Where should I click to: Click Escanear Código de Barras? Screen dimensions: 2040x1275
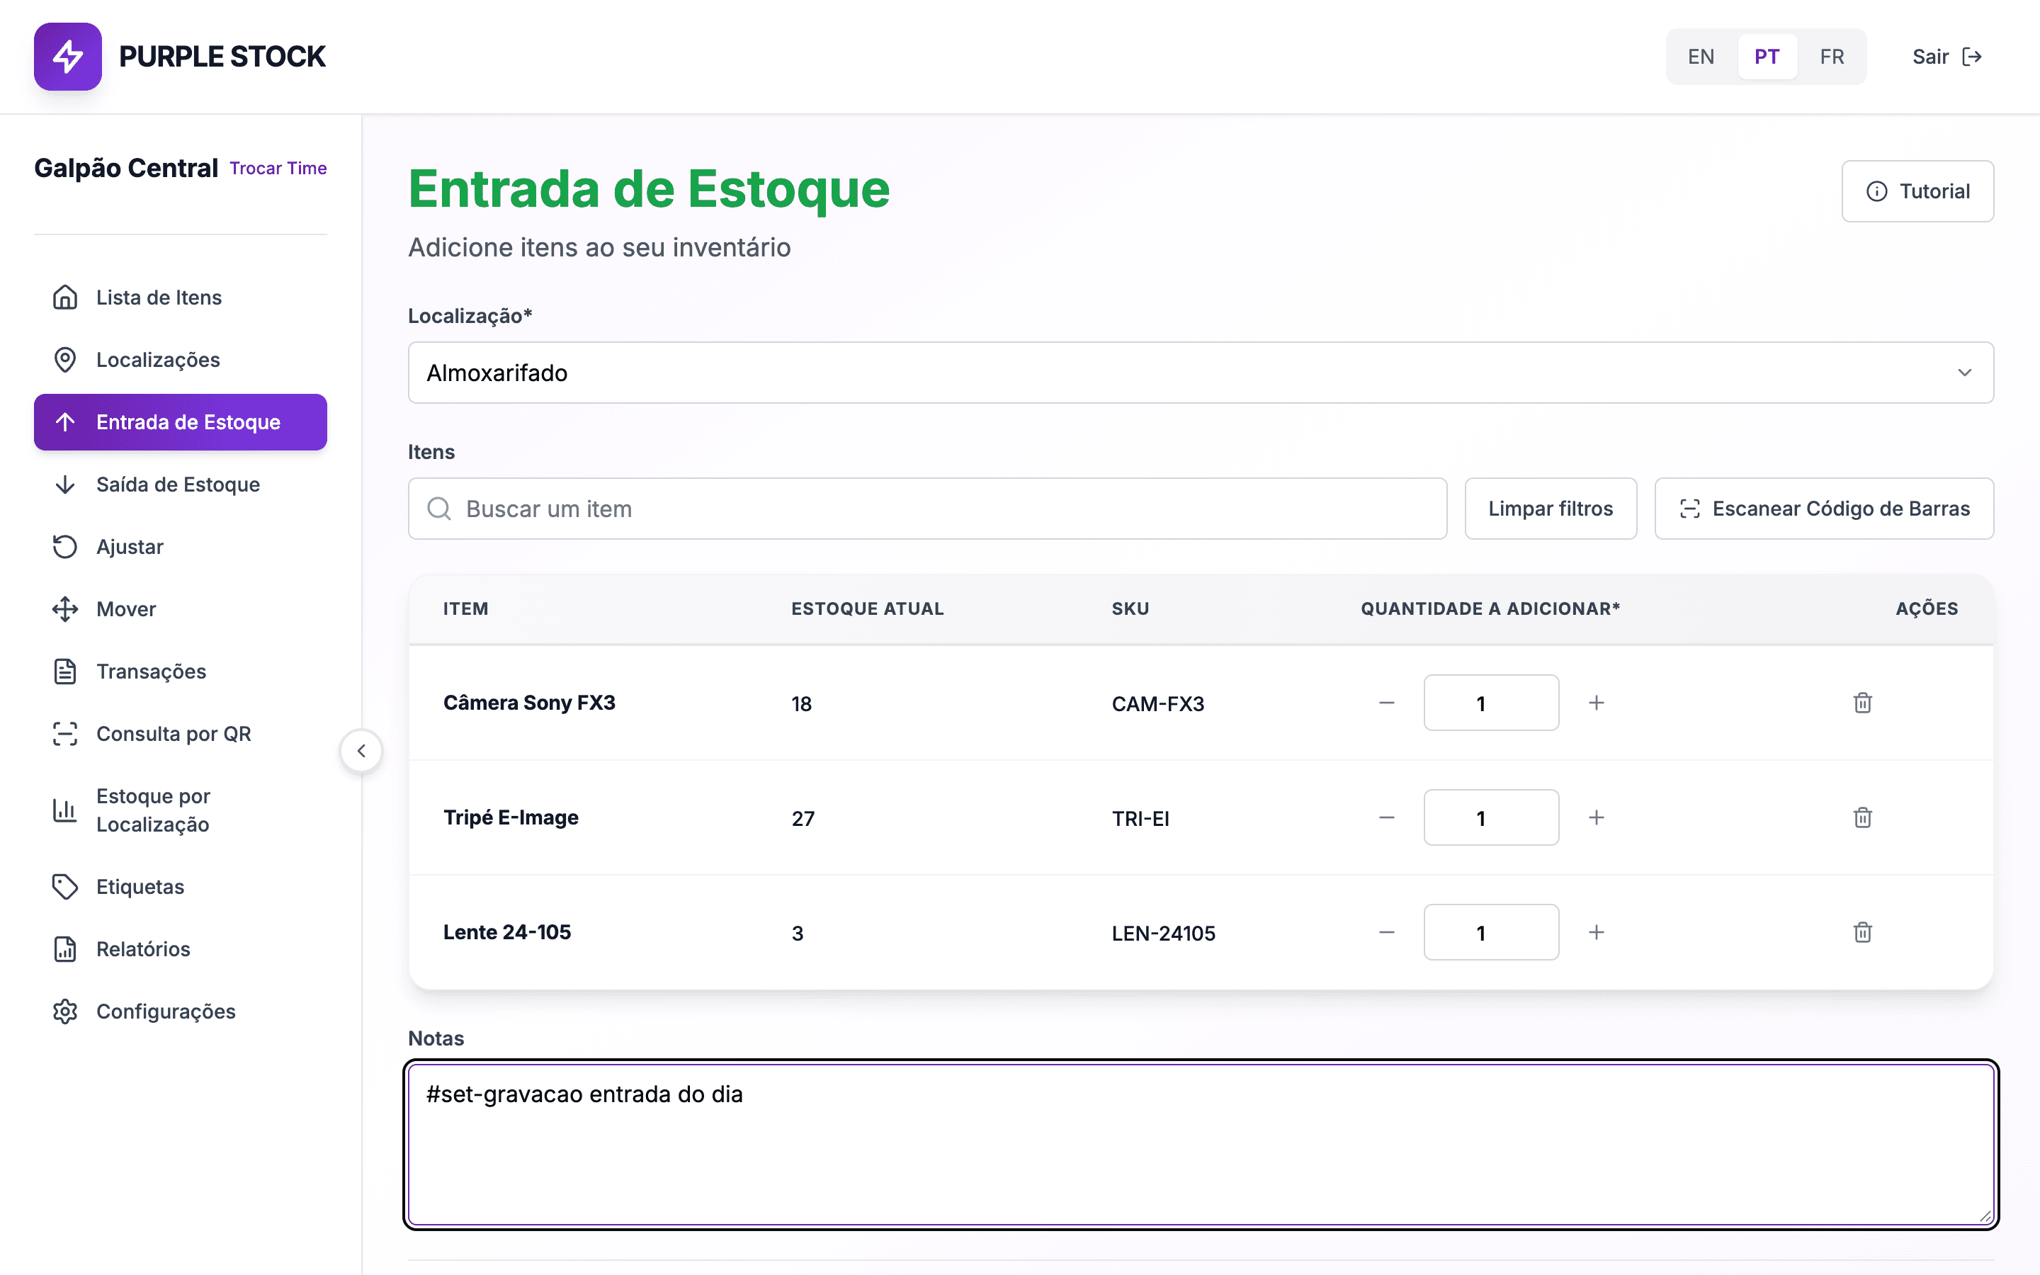(1823, 509)
